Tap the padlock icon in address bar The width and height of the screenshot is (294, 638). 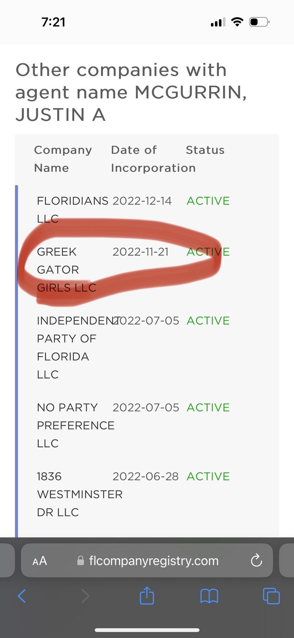81,561
